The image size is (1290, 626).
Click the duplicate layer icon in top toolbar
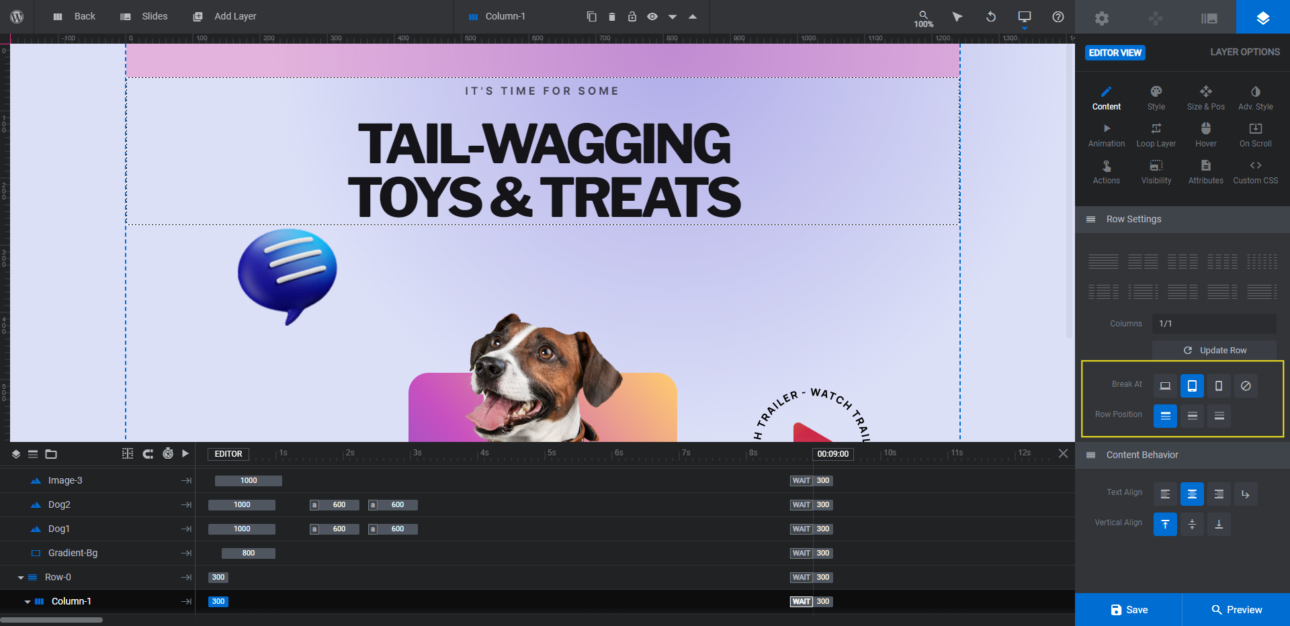click(x=591, y=17)
